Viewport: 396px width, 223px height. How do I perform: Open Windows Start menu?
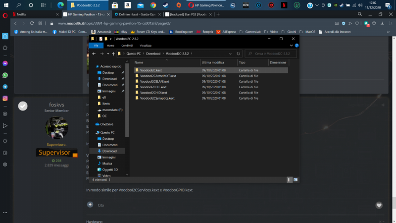[x=6, y=5]
